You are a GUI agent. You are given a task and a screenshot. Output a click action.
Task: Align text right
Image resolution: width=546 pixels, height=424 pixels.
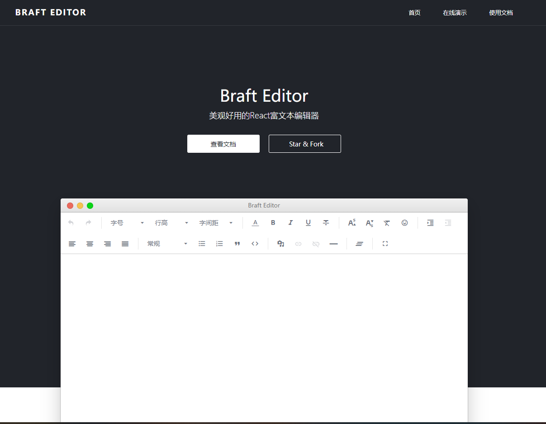coord(108,244)
